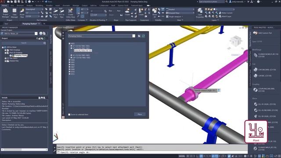Screen dimensions: 281x158
Task: Click the help question mark icon
Action: pos(258,2)
